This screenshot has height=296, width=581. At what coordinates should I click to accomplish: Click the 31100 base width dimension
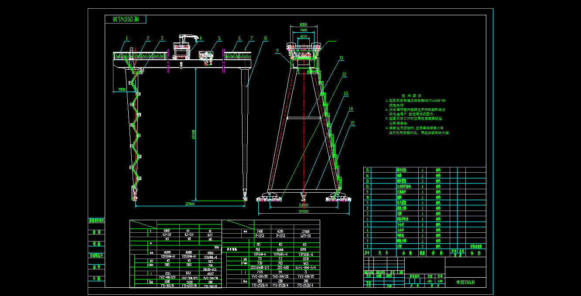point(303,211)
